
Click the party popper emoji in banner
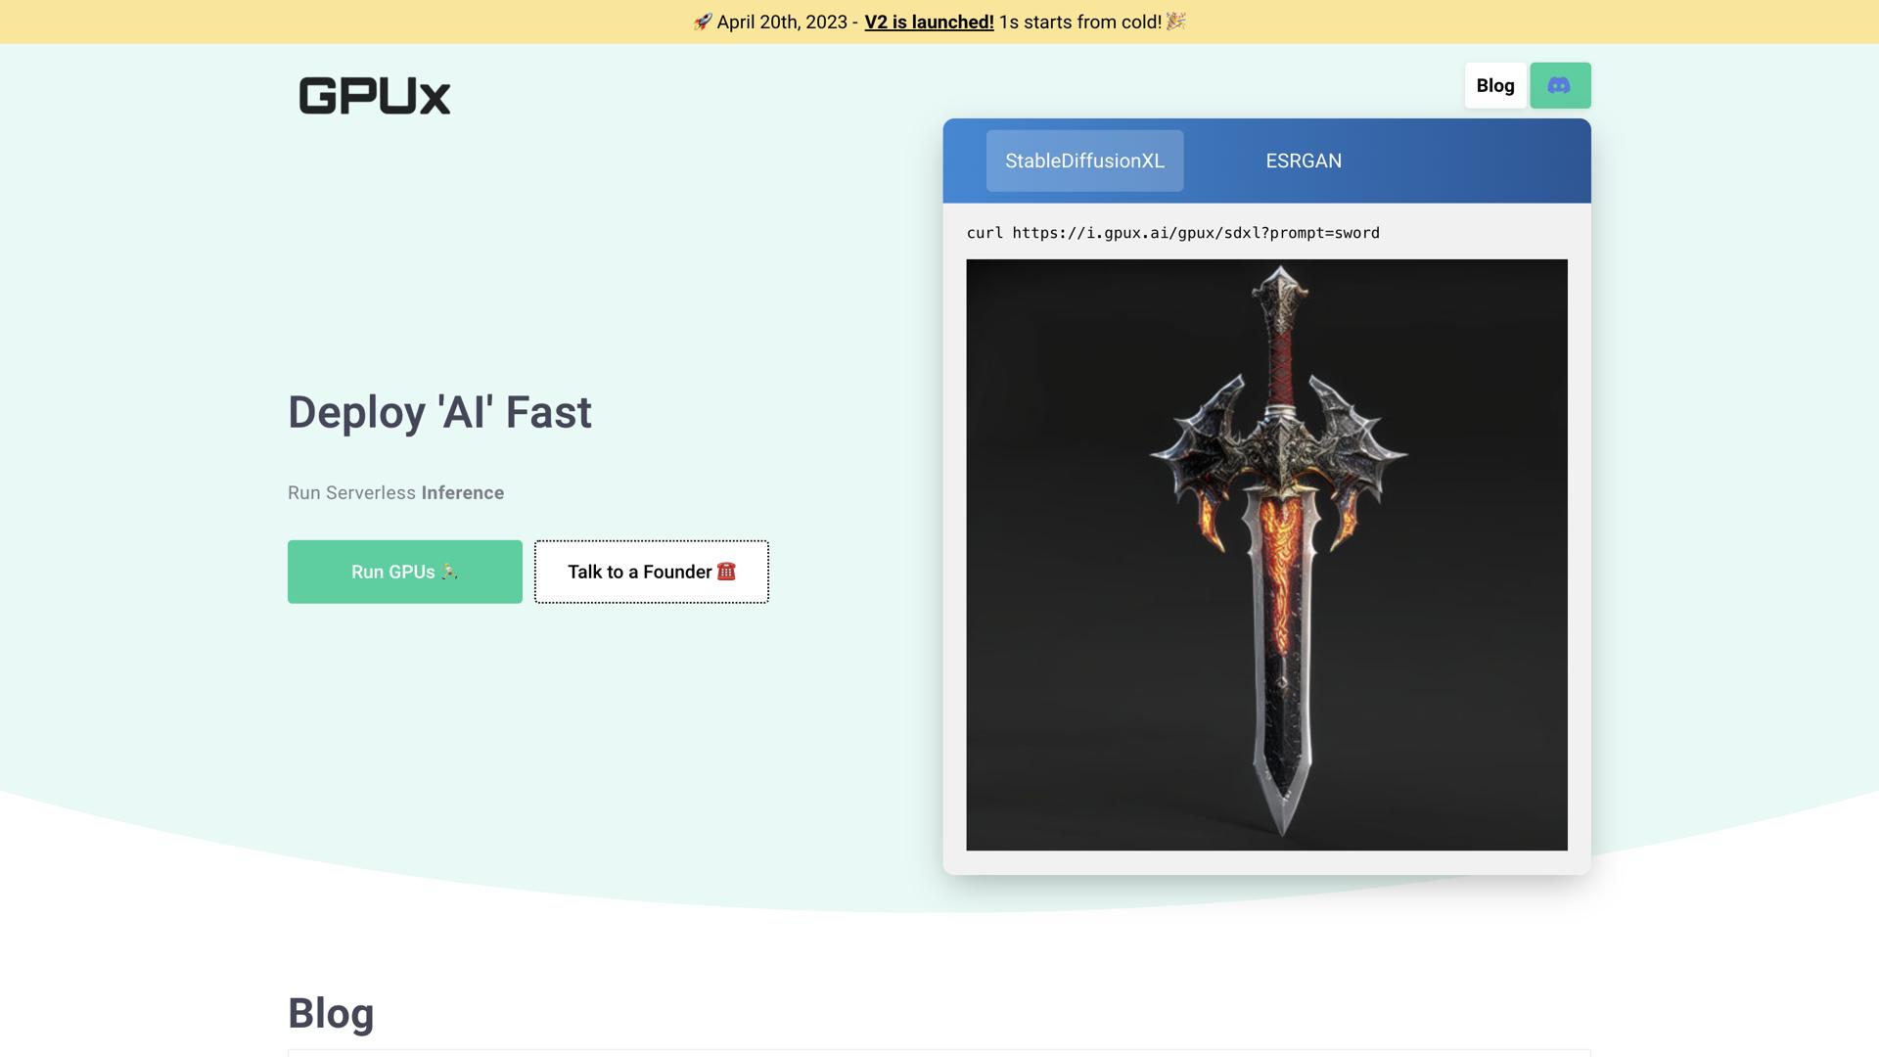pos(1174,21)
